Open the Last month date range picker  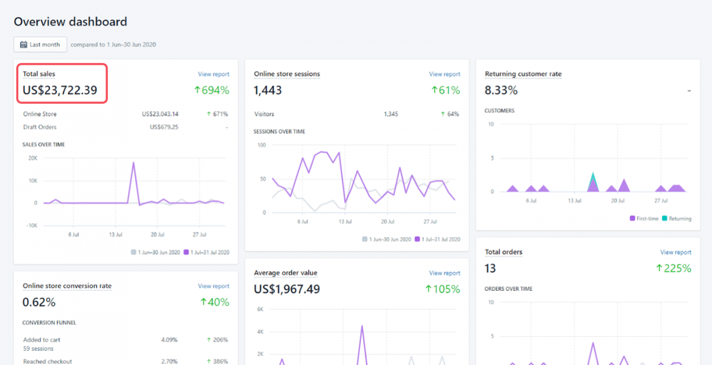[x=40, y=45]
